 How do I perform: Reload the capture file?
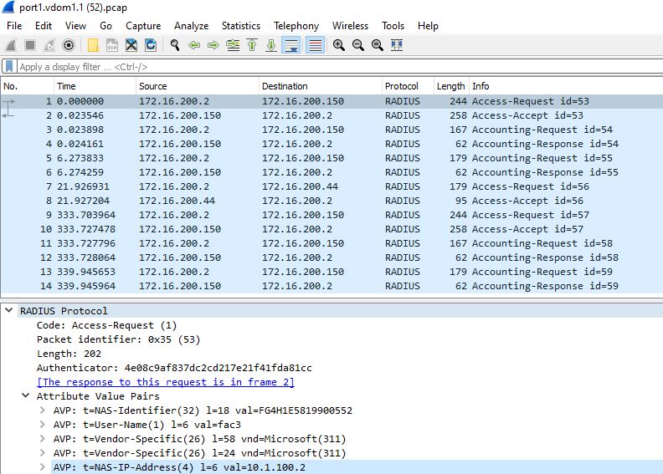click(151, 45)
